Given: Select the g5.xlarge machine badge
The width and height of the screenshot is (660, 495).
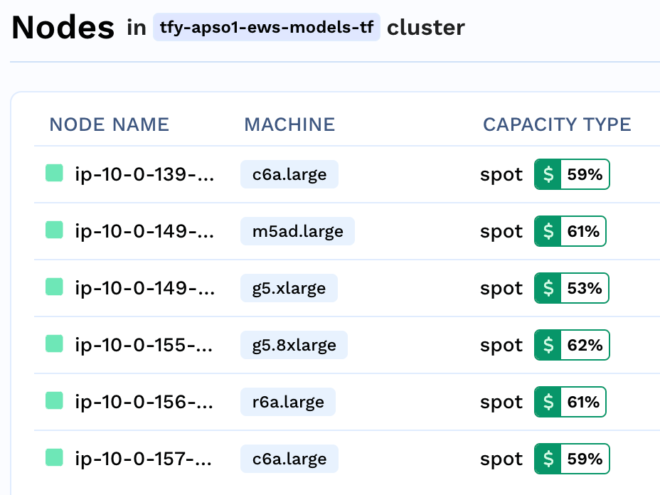Looking at the screenshot, I should tap(289, 288).
